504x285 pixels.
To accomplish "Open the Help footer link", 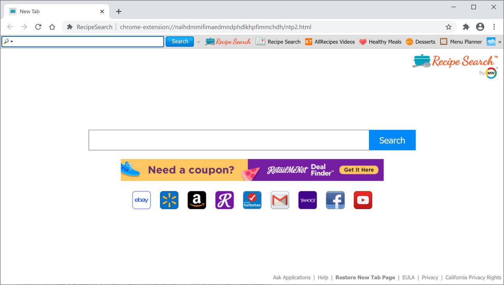I will click(323, 277).
